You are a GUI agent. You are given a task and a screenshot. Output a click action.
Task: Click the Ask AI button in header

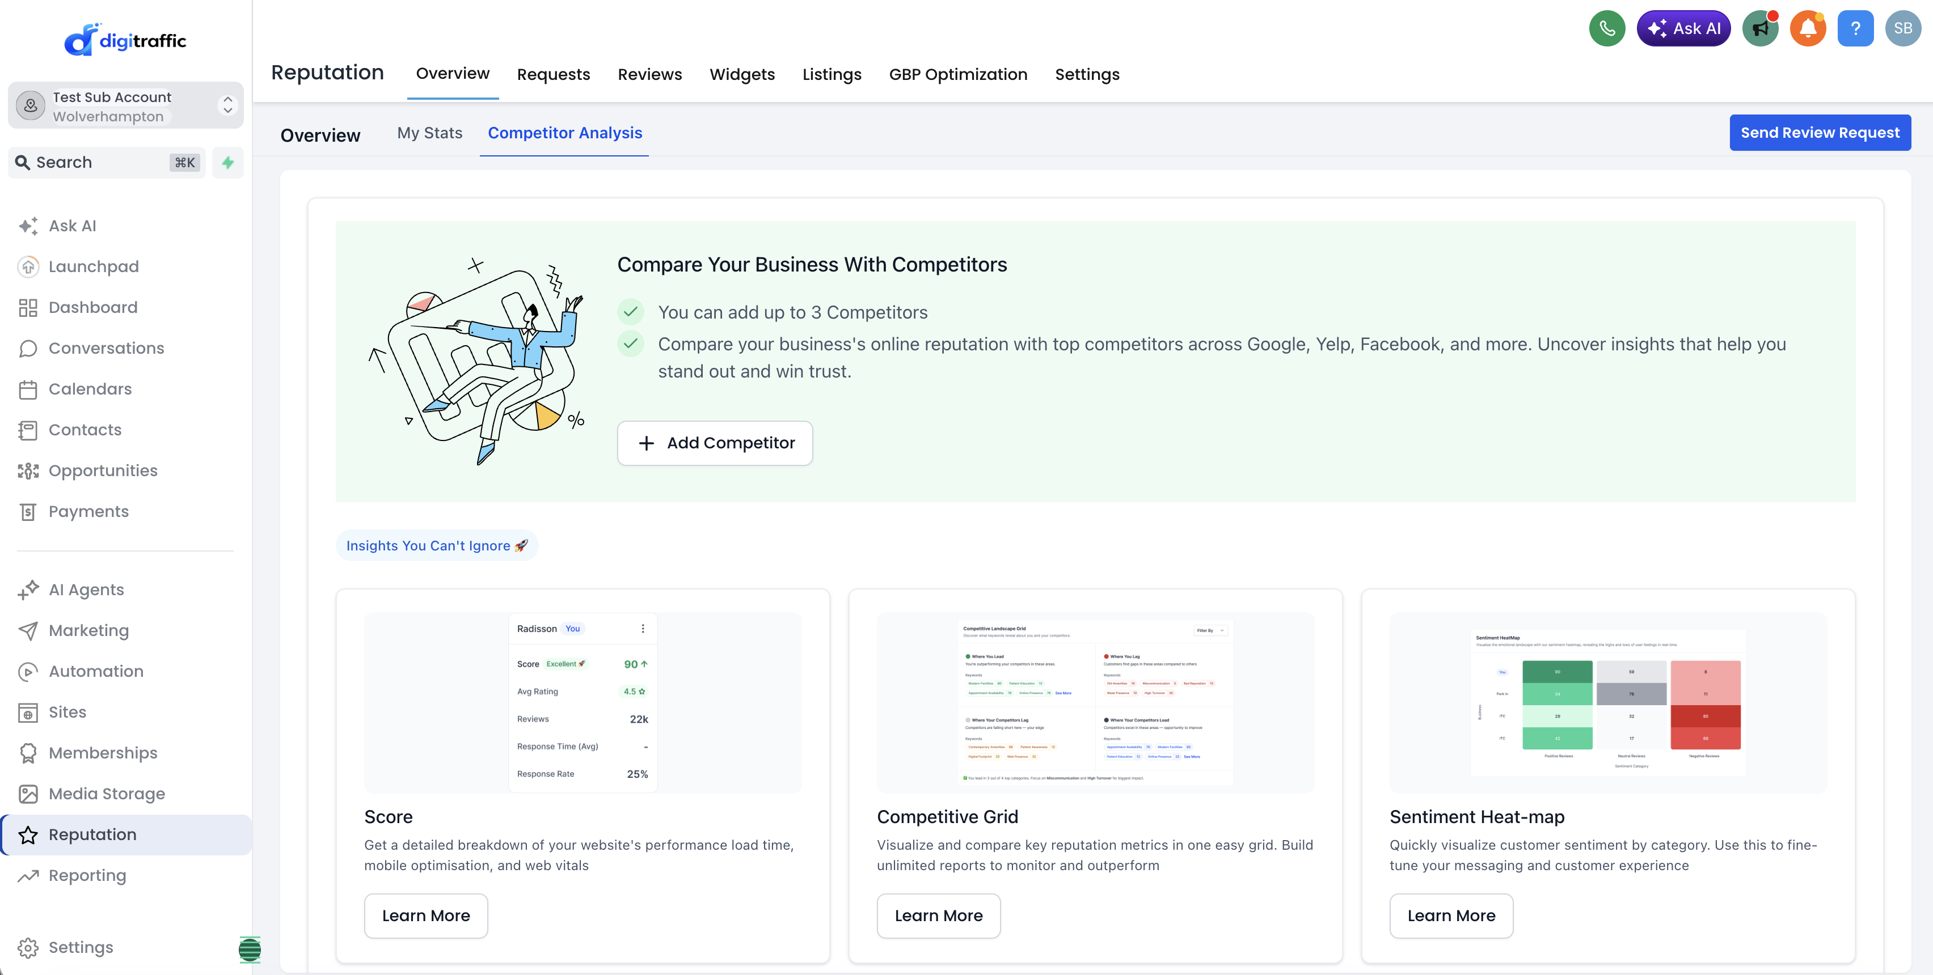[x=1683, y=28]
